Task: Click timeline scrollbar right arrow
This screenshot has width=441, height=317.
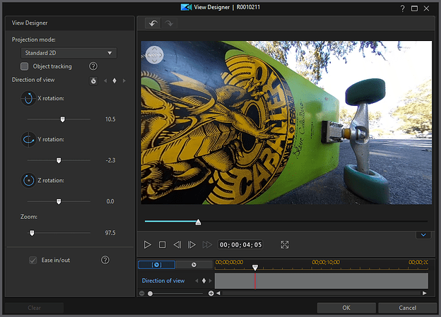Action: pyautogui.click(x=425, y=294)
